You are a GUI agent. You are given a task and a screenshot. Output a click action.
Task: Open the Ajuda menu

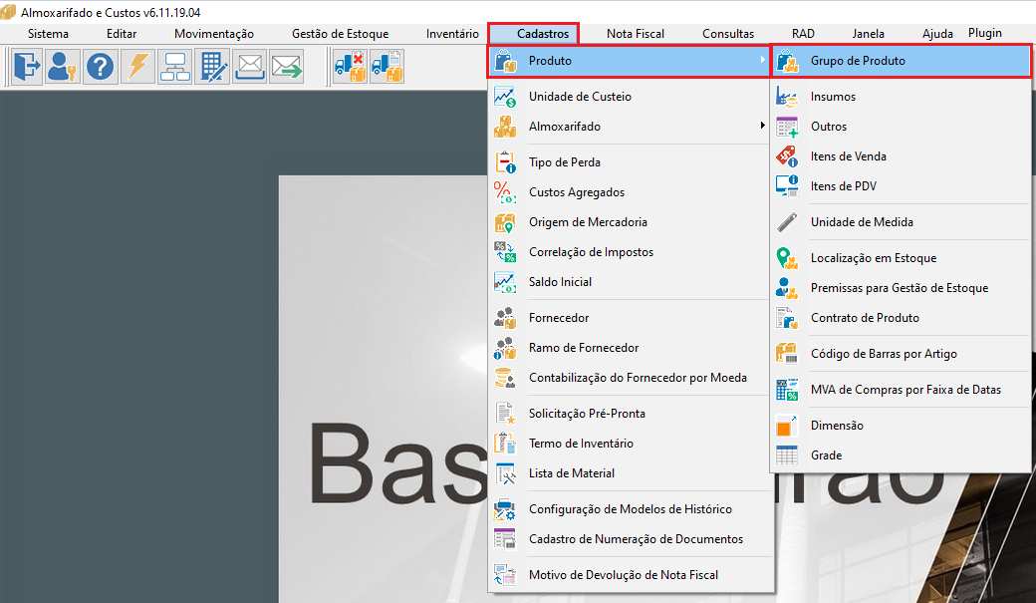tap(937, 34)
